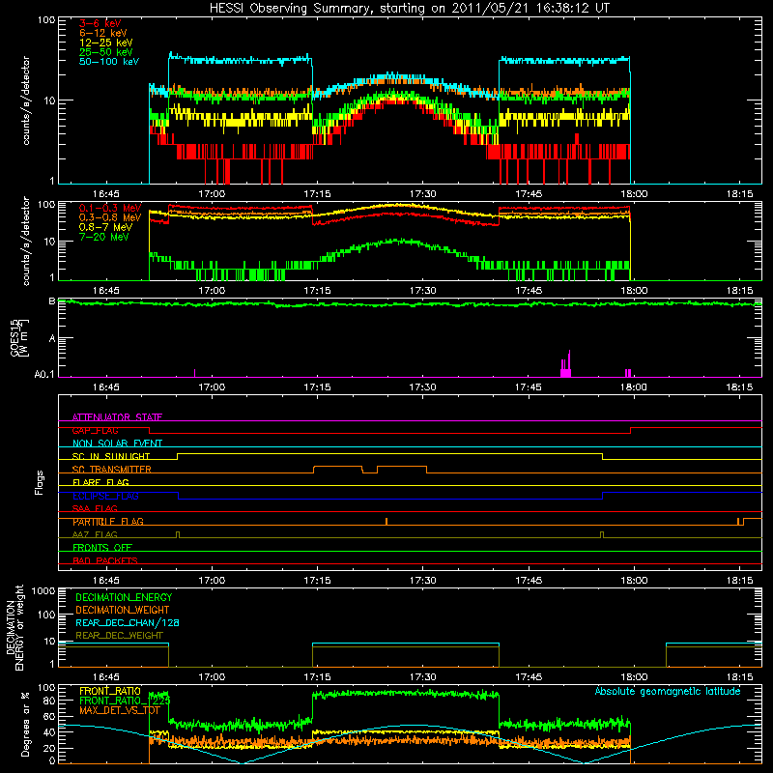Select the green 25-50 keV legend label
The height and width of the screenshot is (773, 773).
click(106, 52)
